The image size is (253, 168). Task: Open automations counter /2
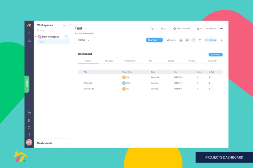coord(164,28)
